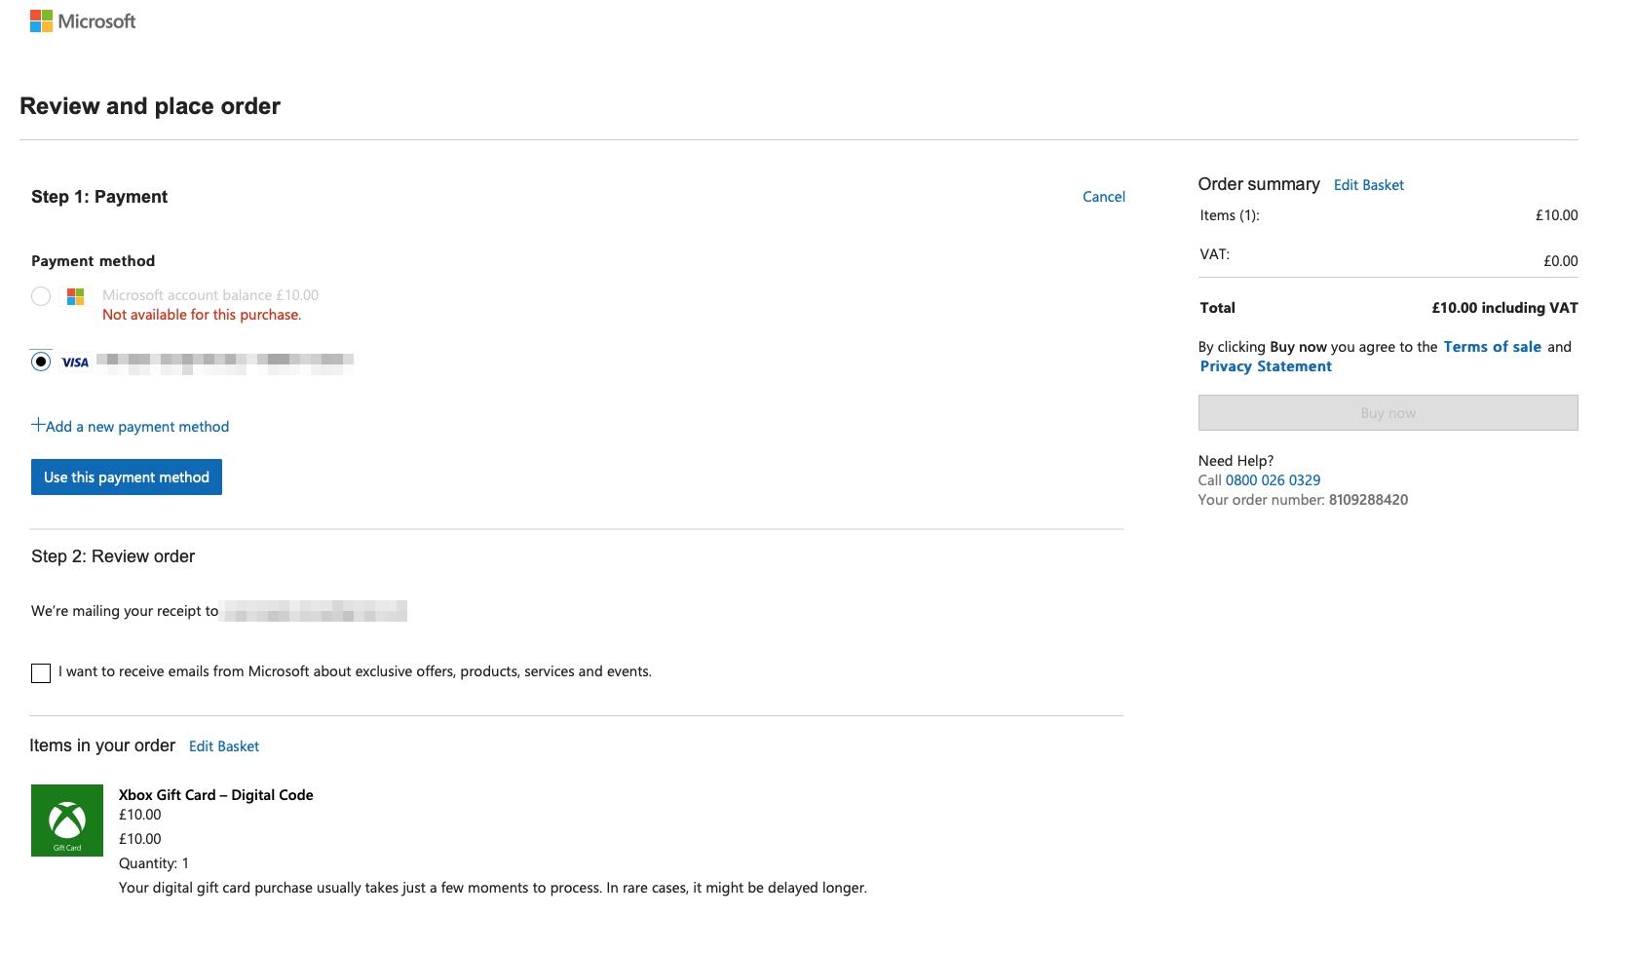Click the 'Step 2: Review order' heading

click(113, 556)
